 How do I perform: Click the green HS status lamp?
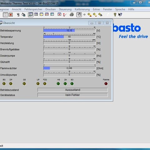58,84
